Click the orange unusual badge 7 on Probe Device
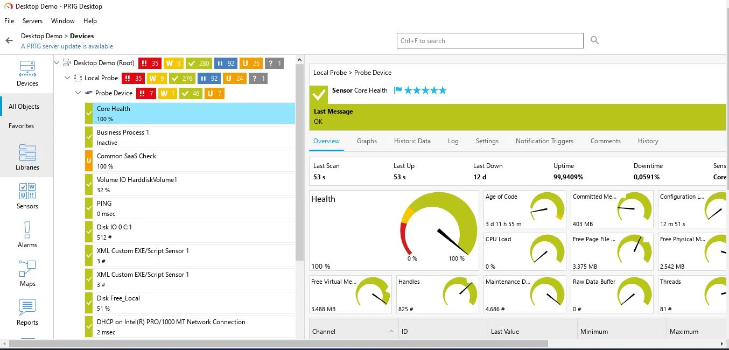The image size is (729, 350). click(213, 93)
